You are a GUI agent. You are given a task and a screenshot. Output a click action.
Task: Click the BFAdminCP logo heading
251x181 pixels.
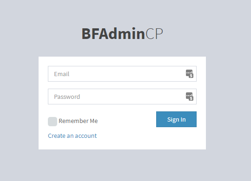pyautogui.click(x=122, y=33)
